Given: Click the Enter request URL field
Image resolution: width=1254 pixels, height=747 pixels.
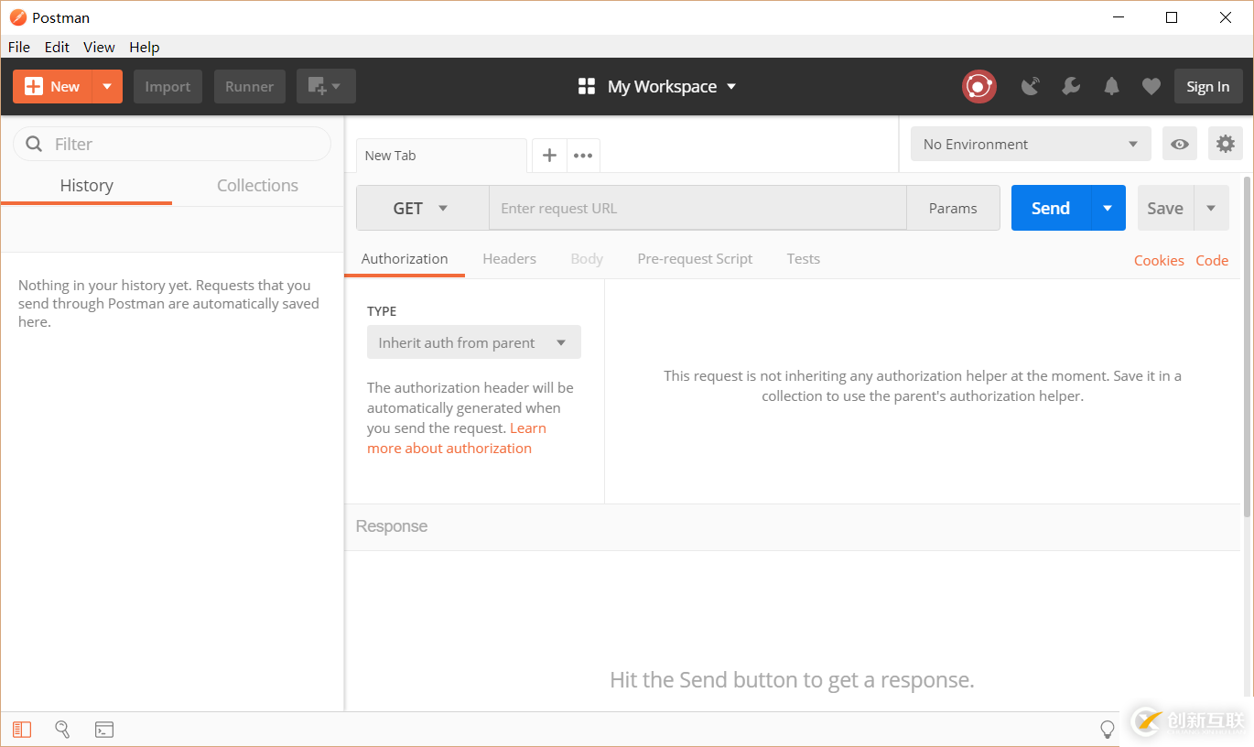Looking at the screenshot, I should [697, 209].
